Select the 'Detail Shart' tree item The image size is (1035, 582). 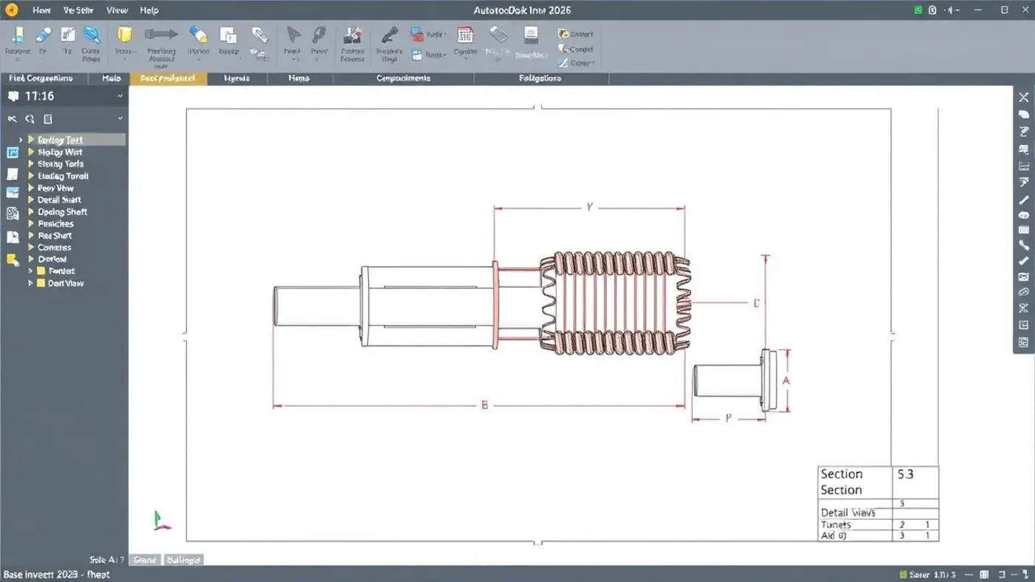tap(59, 199)
